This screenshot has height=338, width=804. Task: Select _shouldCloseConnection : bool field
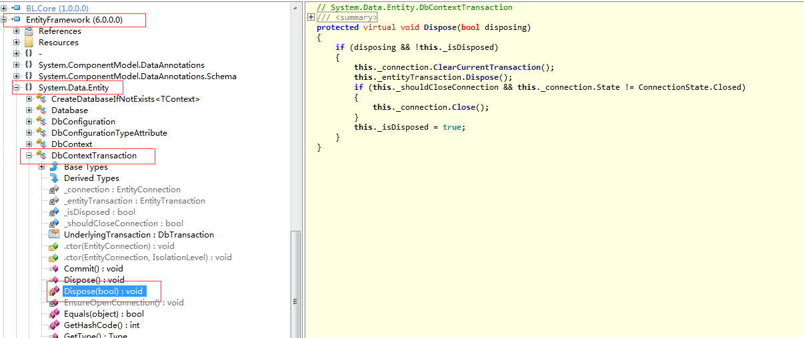123,224
